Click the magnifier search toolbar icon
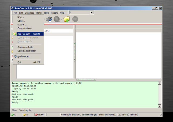173x122 pixels. point(57,19)
